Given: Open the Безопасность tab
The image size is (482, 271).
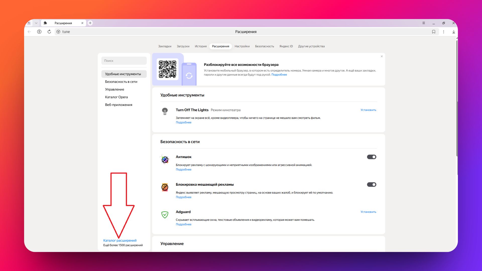Looking at the screenshot, I should (x=264, y=46).
